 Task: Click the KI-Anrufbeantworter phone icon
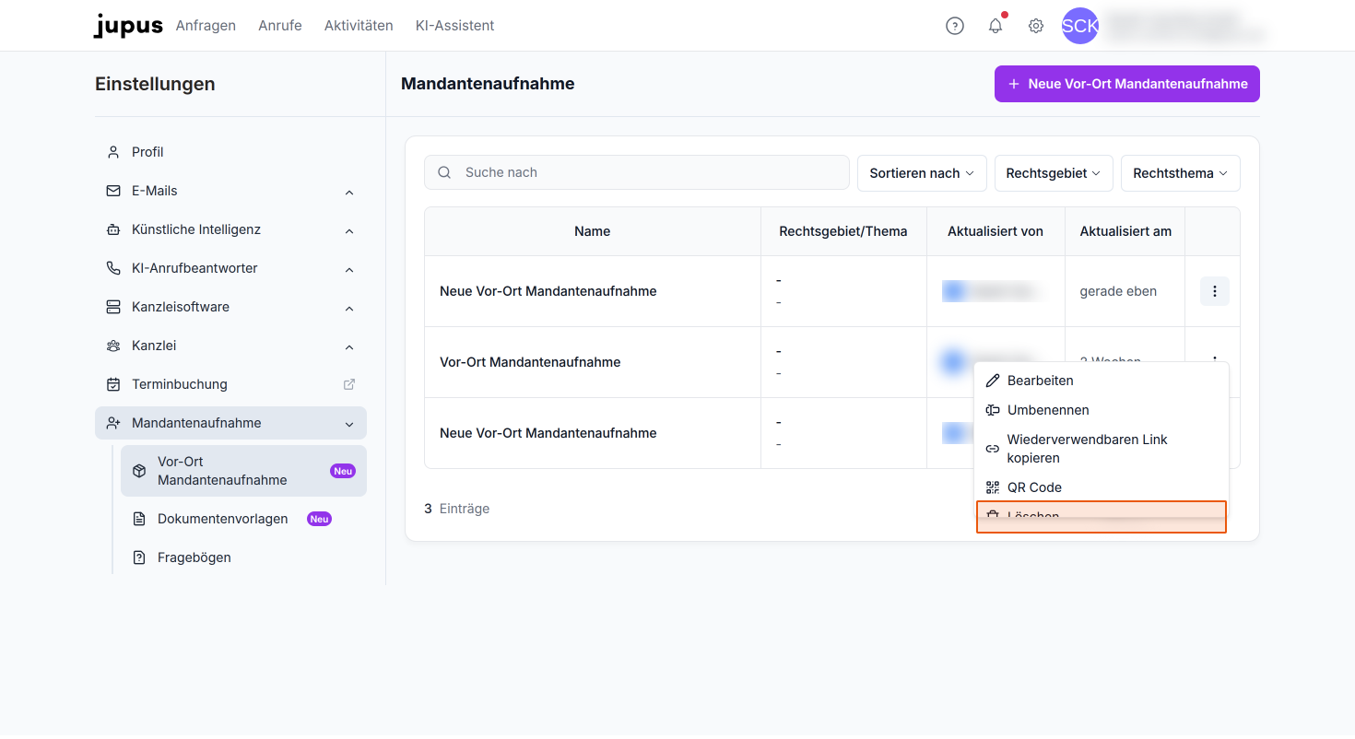click(x=113, y=268)
